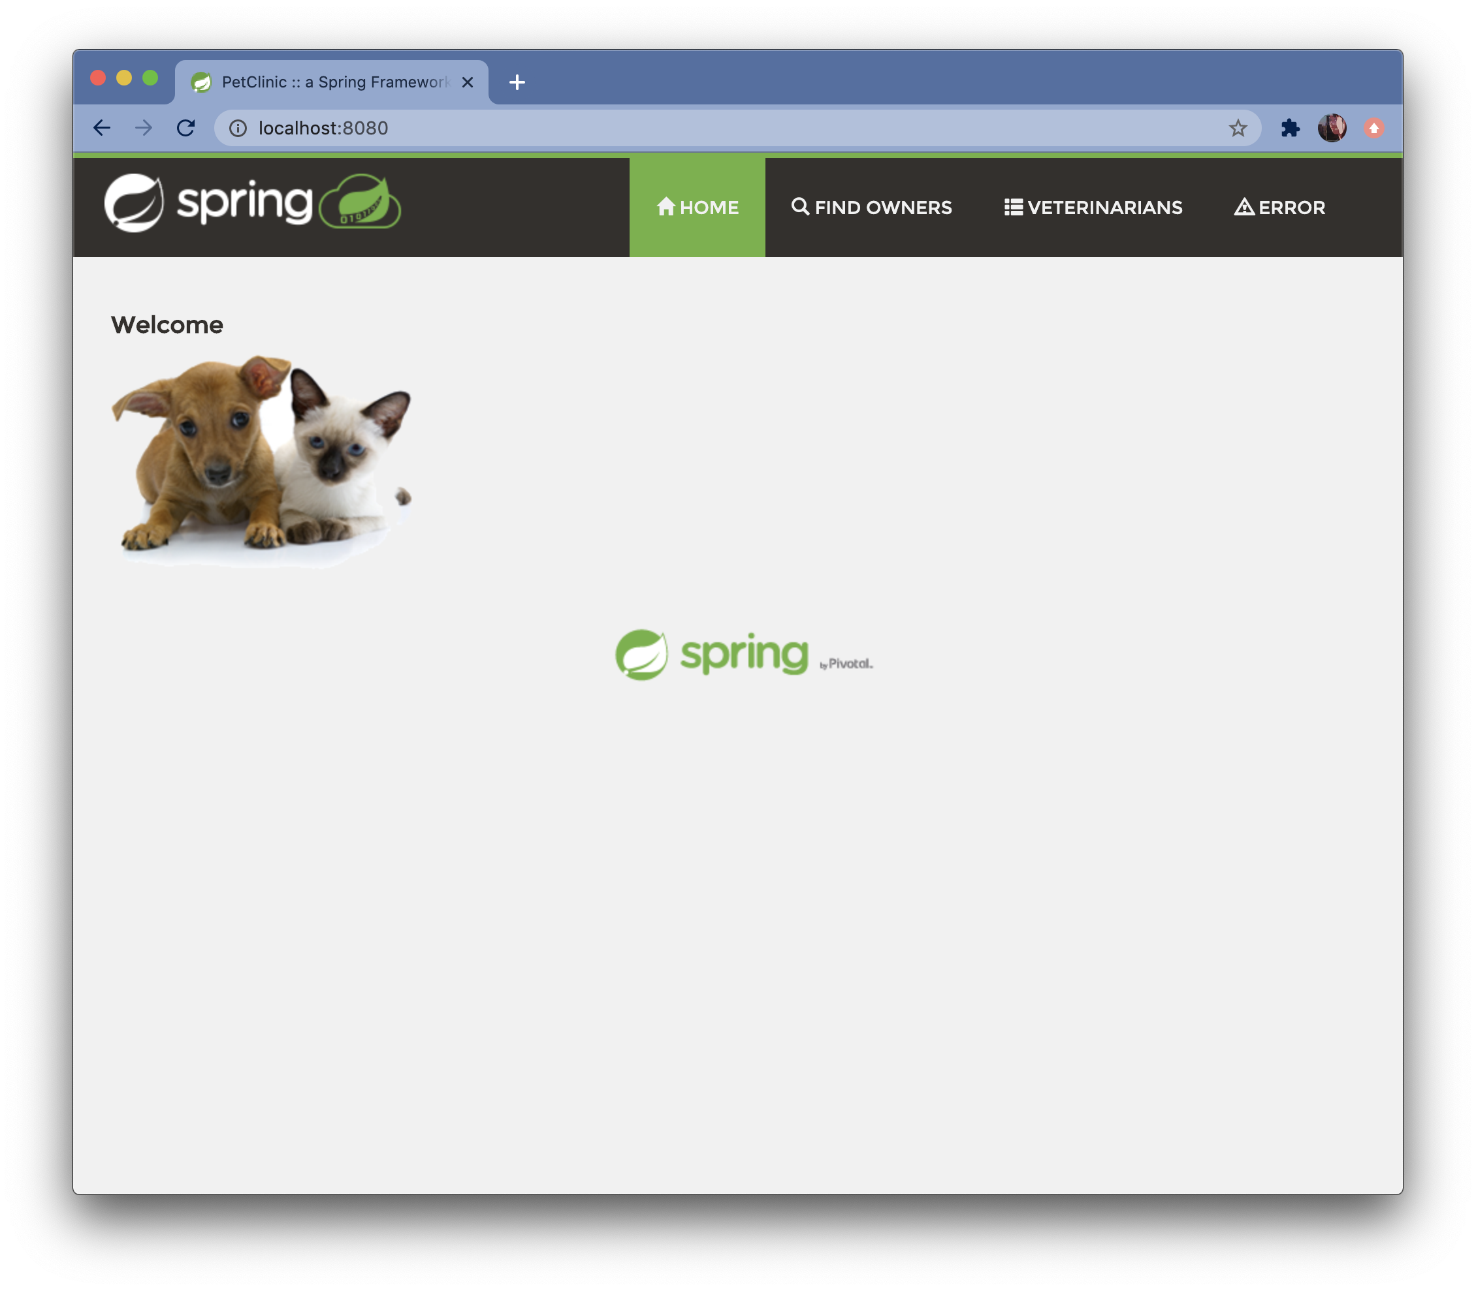Go to the Home menu item
The image size is (1476, 1291).
coord(697,208)
